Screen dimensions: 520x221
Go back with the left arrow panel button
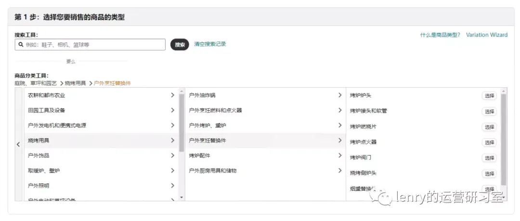(x=19, y=144)
